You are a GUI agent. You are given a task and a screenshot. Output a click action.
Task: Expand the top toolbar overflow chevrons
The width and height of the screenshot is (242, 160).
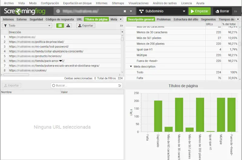pyautogui.click(x=236, y=11)
